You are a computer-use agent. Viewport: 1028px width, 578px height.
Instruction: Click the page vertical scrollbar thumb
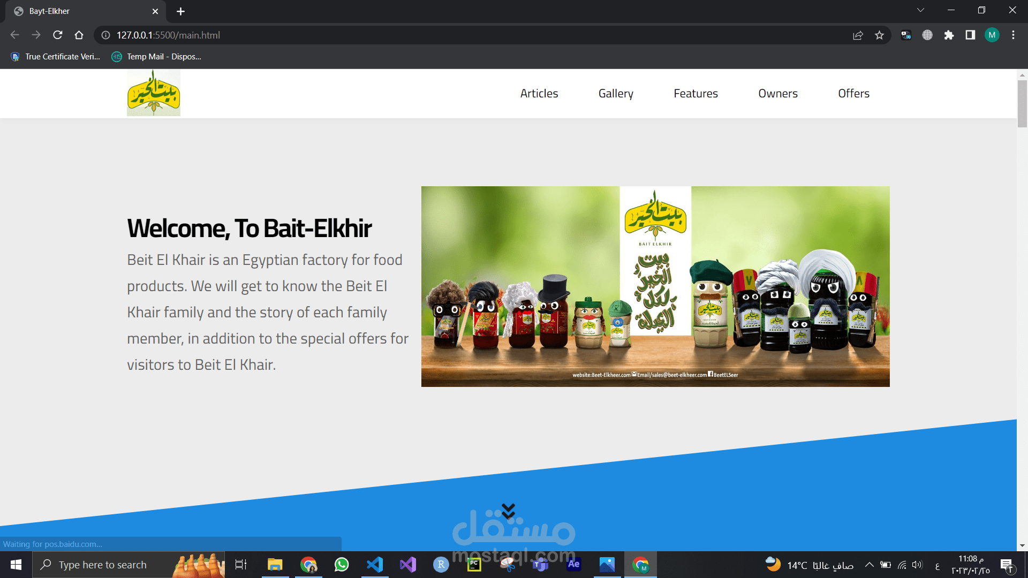[1022, 103]
